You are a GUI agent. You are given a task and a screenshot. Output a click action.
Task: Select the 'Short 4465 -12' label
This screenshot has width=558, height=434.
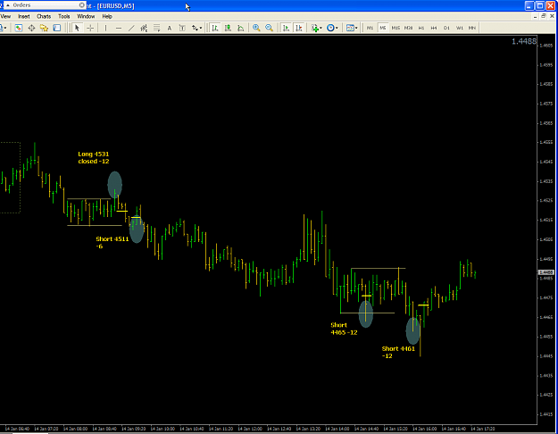coord(344,329)
